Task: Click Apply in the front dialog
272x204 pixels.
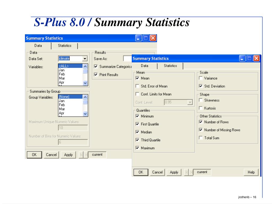Action: pos(174,172)
